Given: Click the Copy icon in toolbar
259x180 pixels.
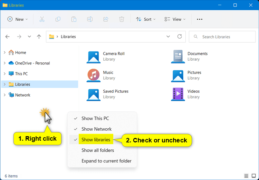Looking at the screenshot, I should 58,19.
